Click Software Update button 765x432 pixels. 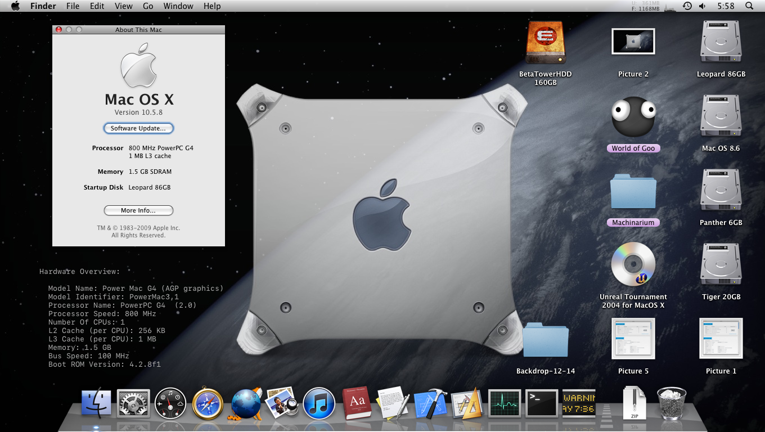pyautogui.click(x=138, y=128)
